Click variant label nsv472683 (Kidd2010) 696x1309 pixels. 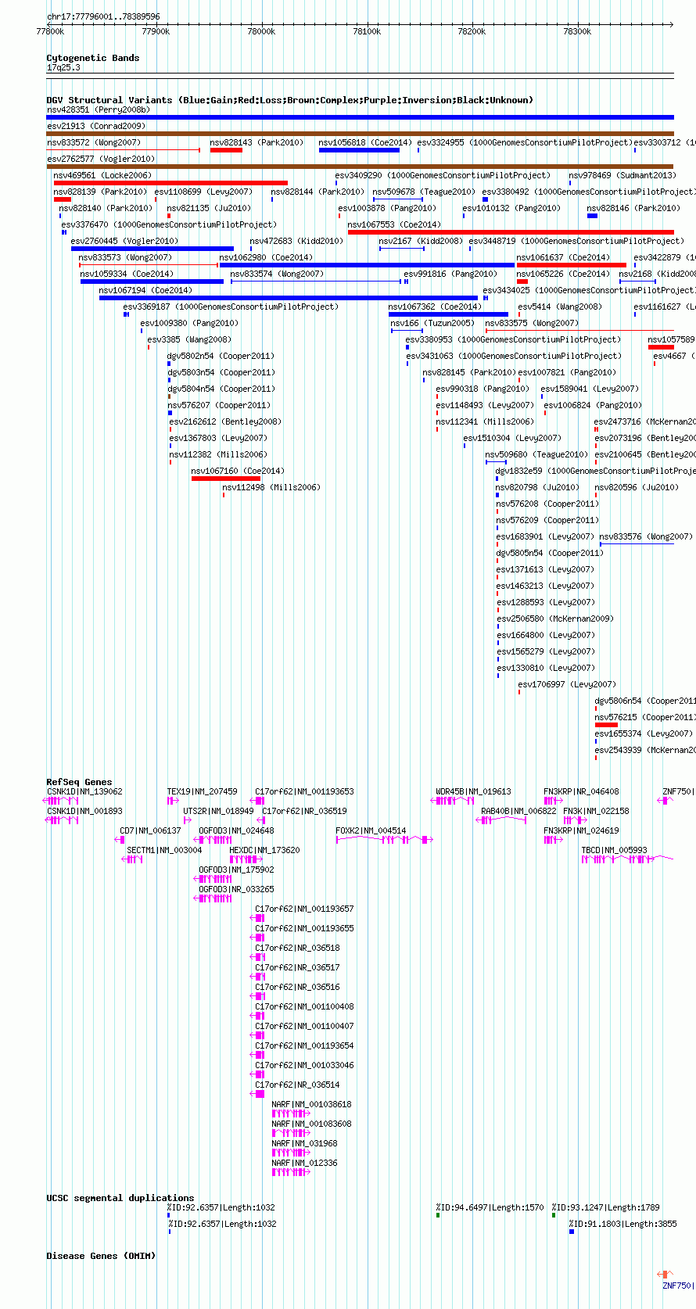296,241
